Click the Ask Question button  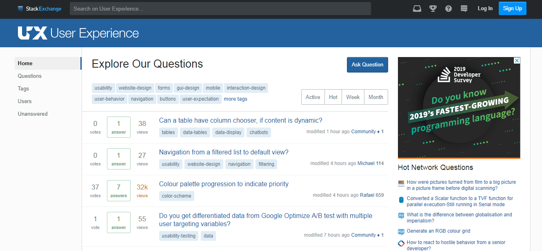click(367, 65)
